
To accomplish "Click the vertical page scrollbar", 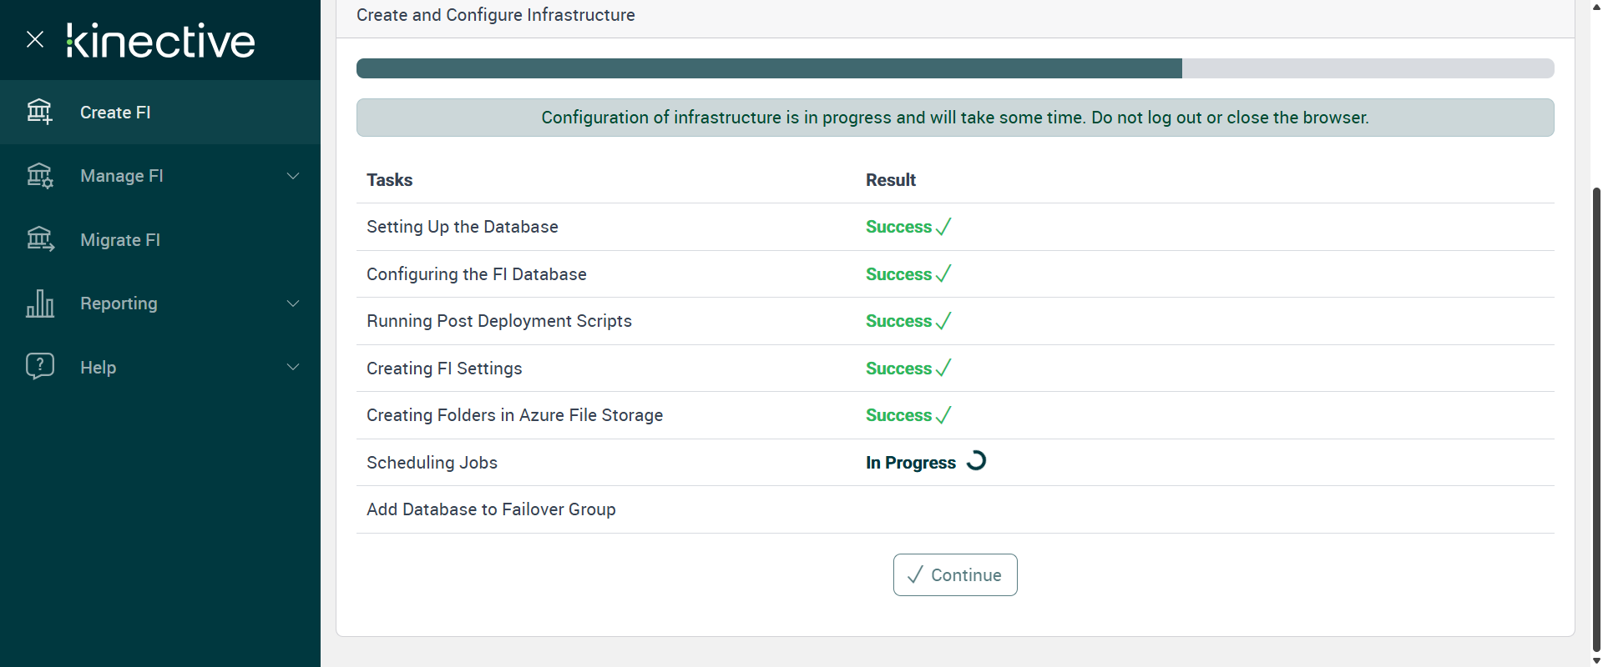I will [x=1596, y=417].
